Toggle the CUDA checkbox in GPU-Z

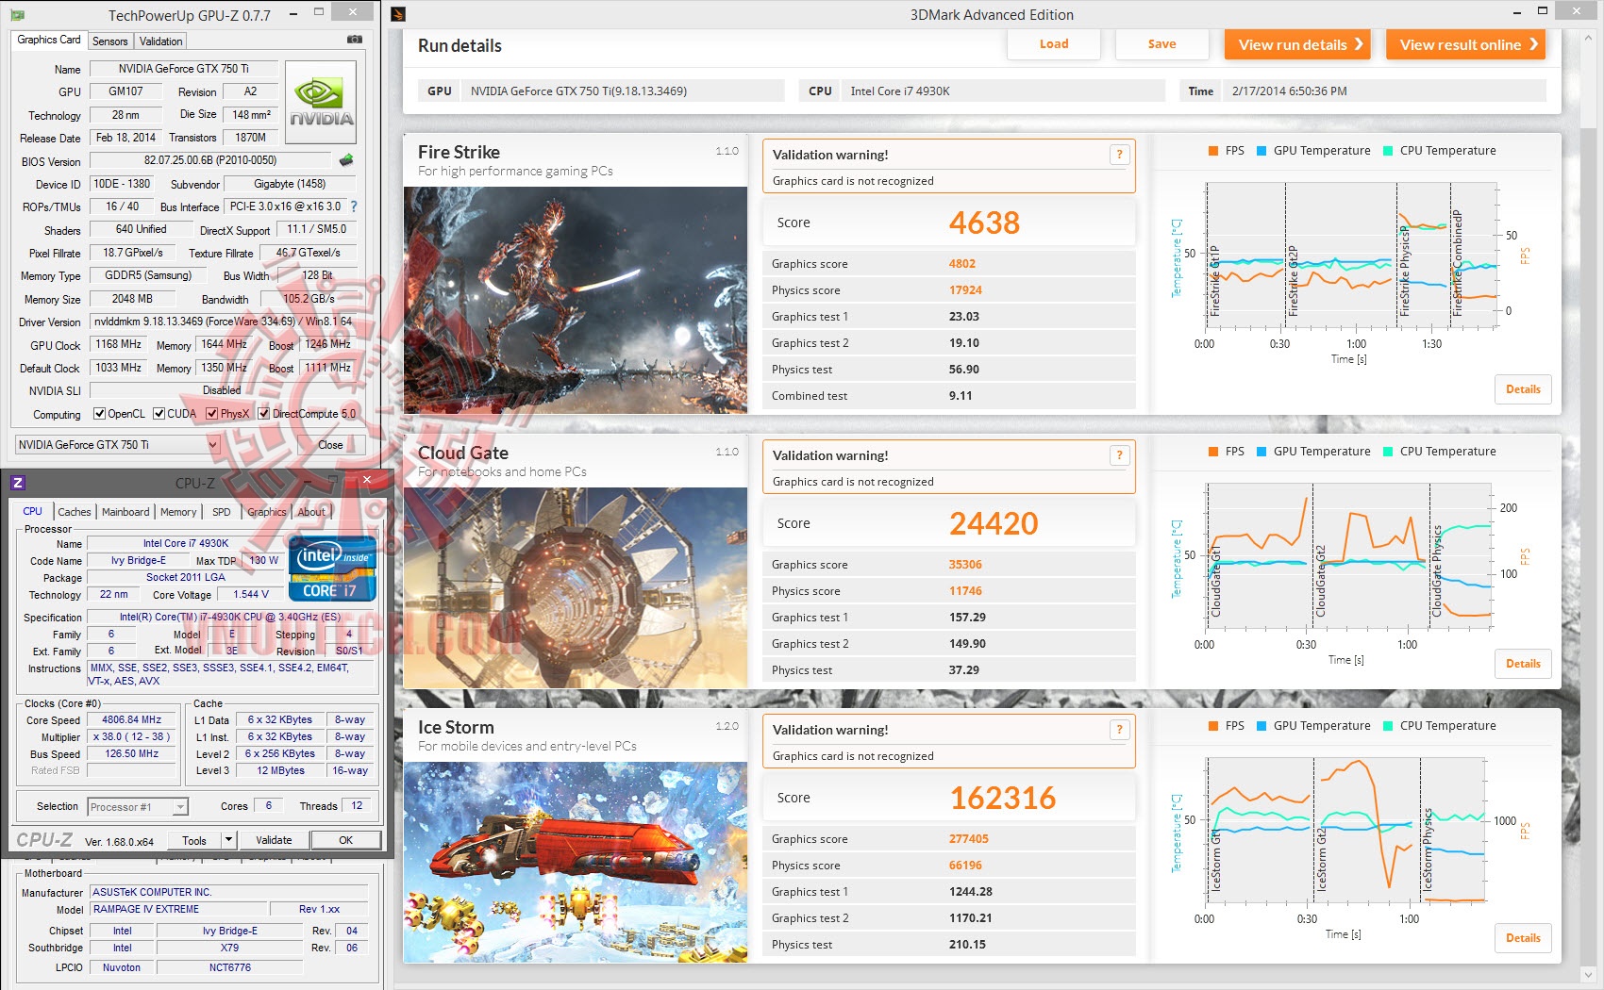coord(159,414)
